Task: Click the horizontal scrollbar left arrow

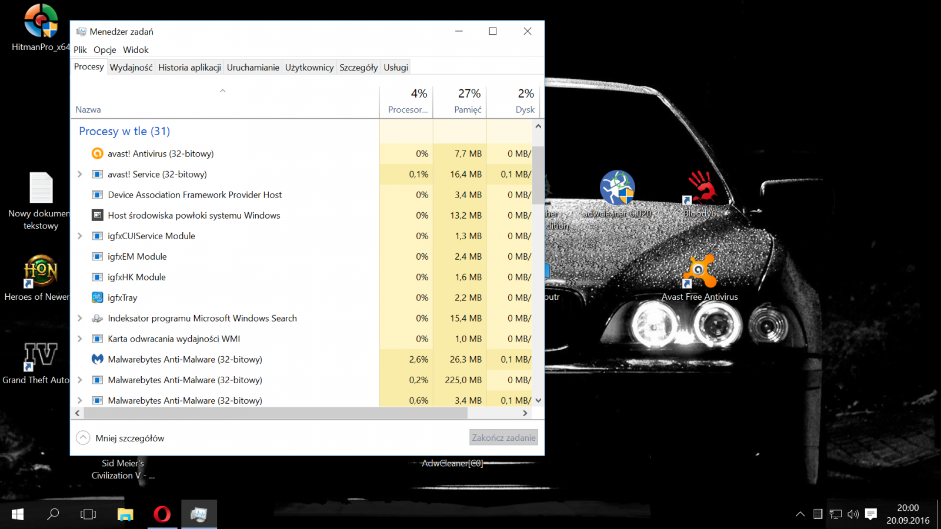Action: point(78,413)
